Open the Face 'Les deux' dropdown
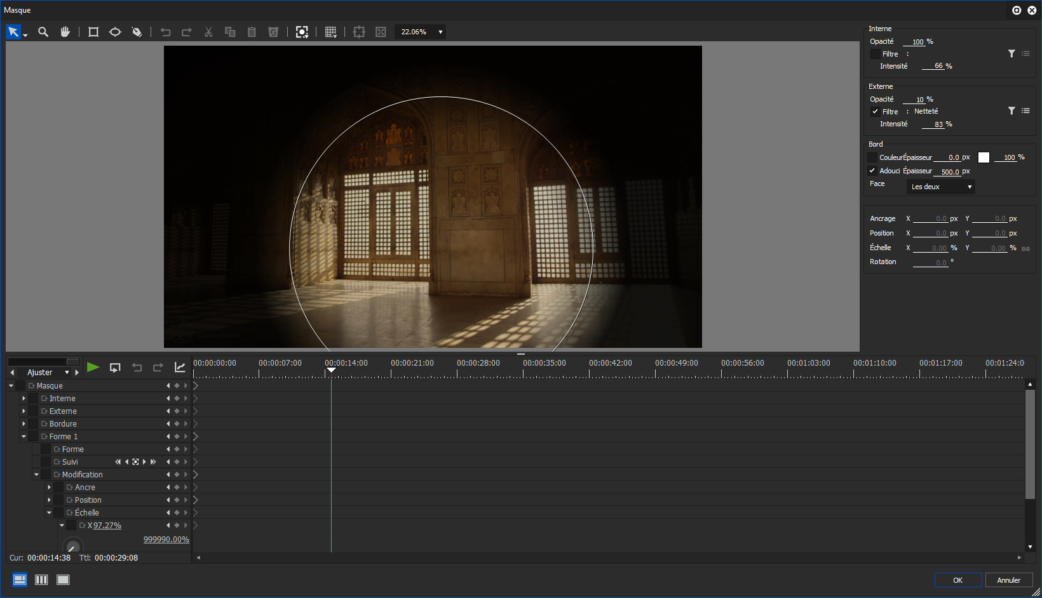The height and width of the screenshot is (598, 1042). [x=940, y=187]
